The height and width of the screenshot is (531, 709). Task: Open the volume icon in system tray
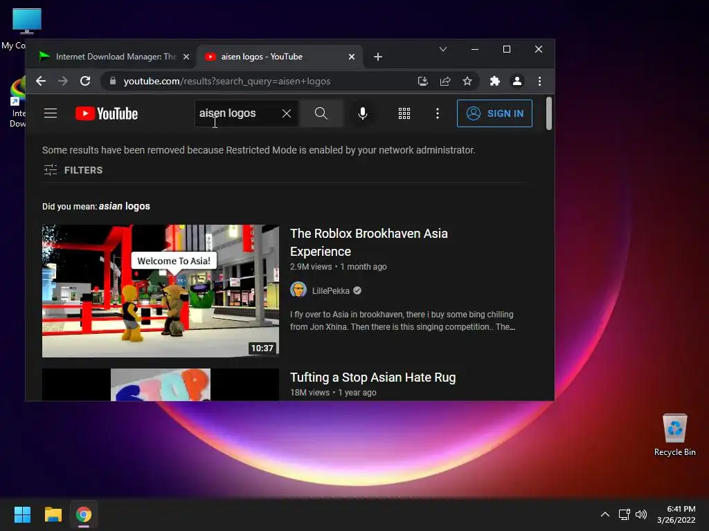[641, 514]
